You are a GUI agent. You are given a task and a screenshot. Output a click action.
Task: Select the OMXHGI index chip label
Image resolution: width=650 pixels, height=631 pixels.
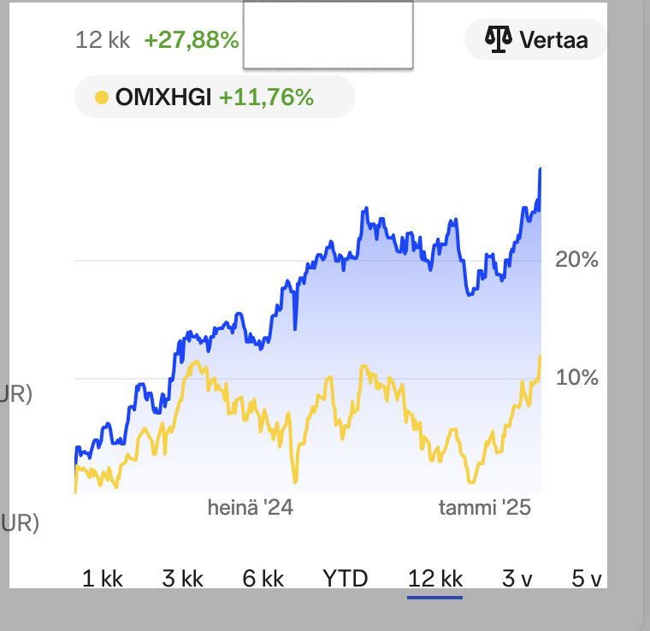(163, 97)
